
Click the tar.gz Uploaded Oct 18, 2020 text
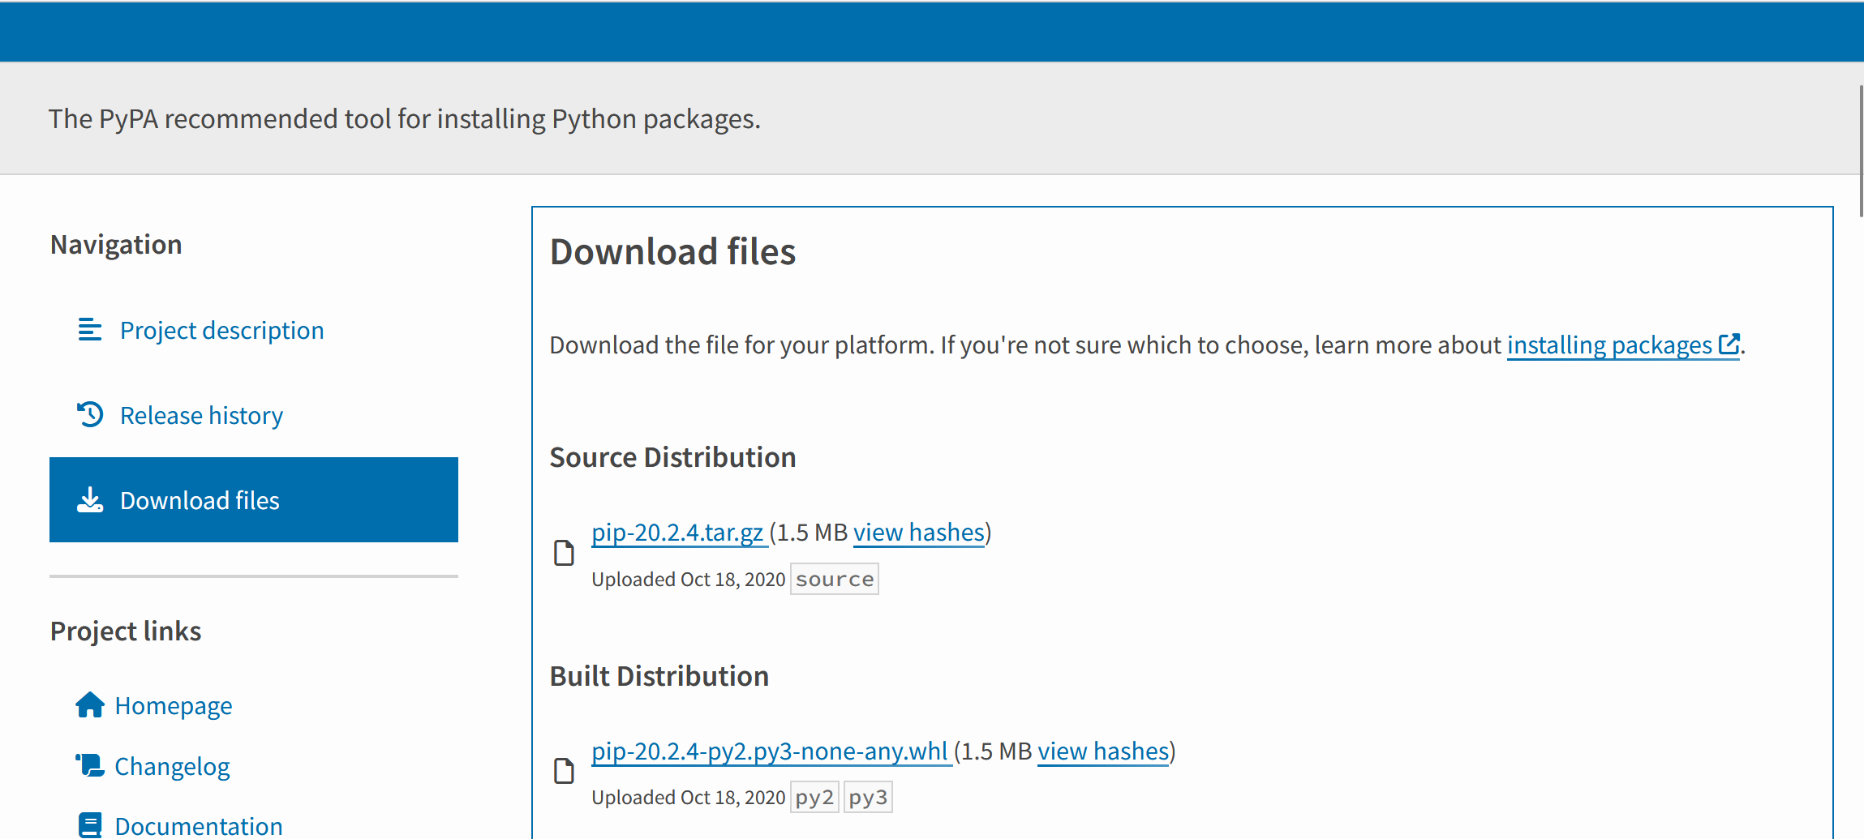pyautogui.click(x=688, y=580)
